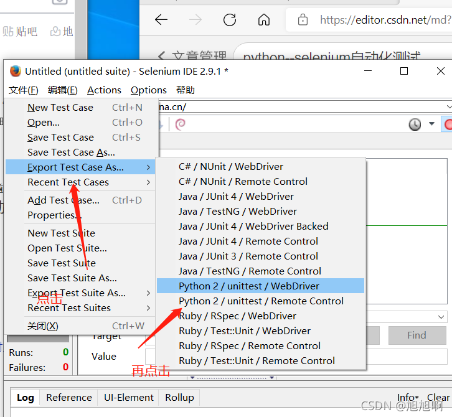Reload the browser page
The height and width of the screenshot is (417, 452).
pyautogui.click(x=230, y=20)
